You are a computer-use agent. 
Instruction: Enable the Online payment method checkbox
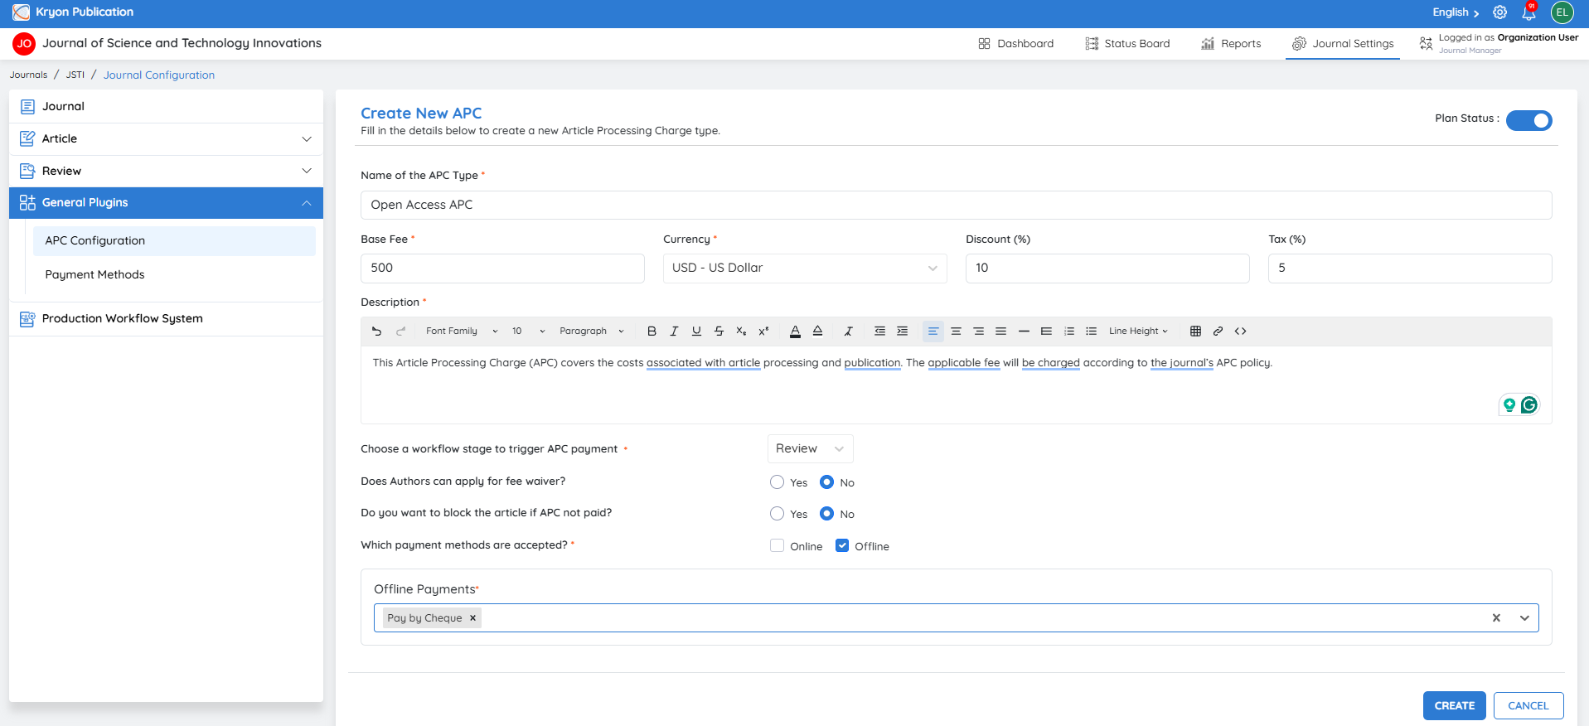[777, 546]
